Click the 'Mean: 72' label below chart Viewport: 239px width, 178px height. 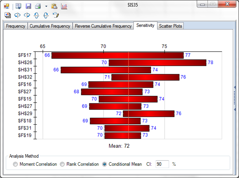point(119,146)
